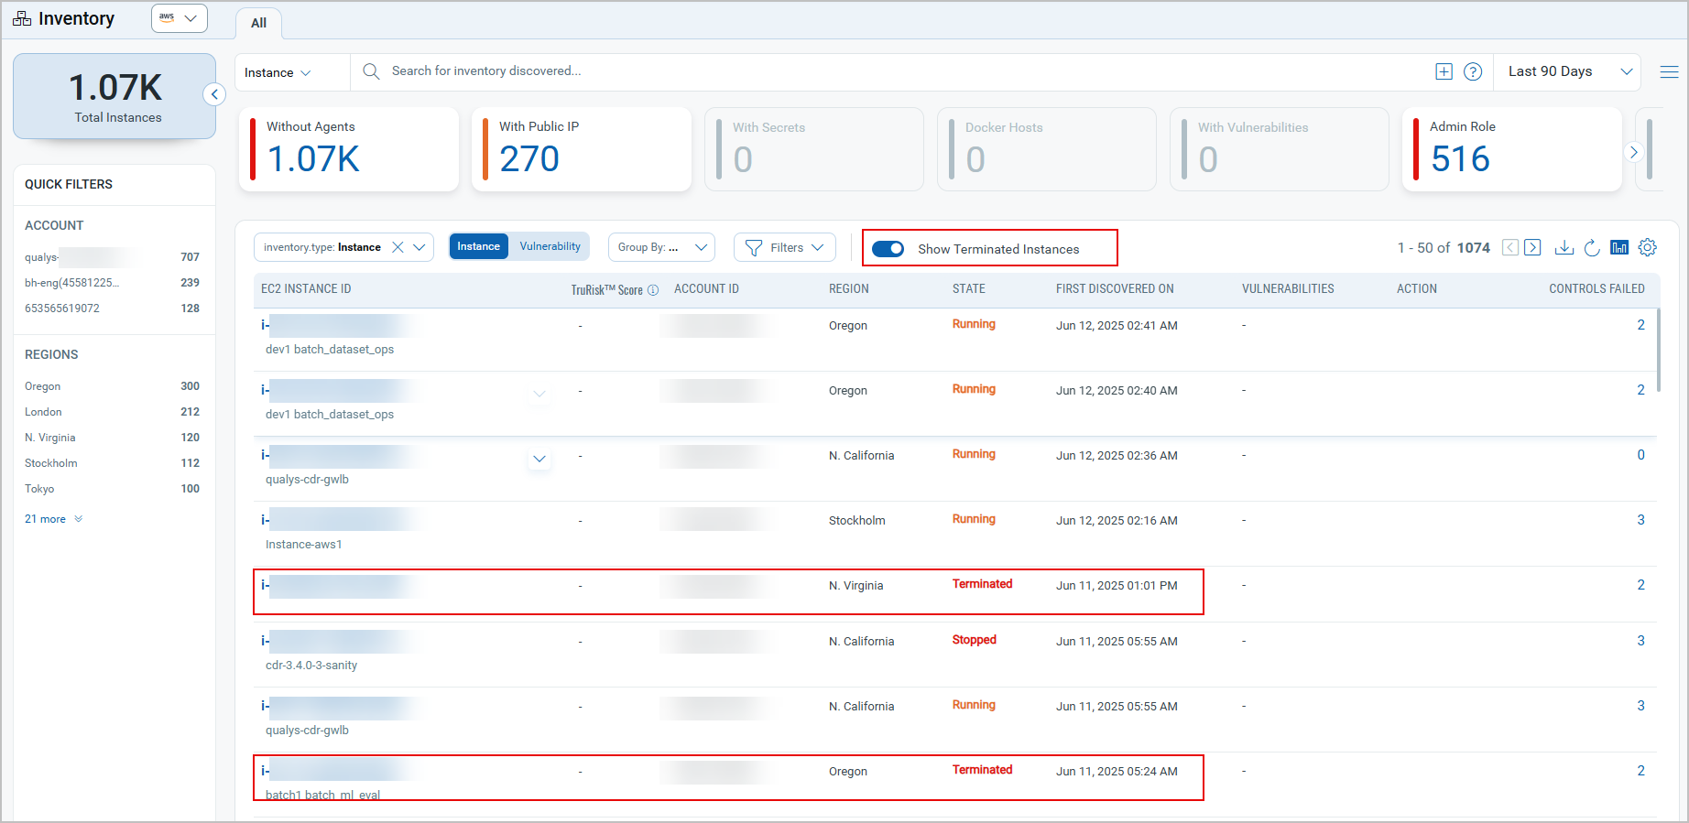The width and height of the screenshot is (1689, 823).
Task: Filter by the bh-eng account
Action: (x=112, y=283)
